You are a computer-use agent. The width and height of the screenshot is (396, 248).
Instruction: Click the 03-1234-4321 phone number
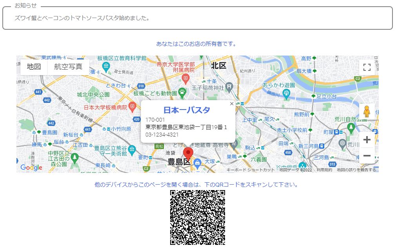click(162, 135)
